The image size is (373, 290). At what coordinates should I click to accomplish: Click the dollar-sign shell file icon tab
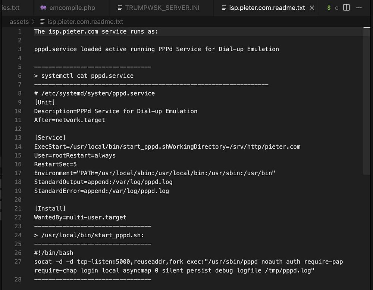click(x=329, y=7)
